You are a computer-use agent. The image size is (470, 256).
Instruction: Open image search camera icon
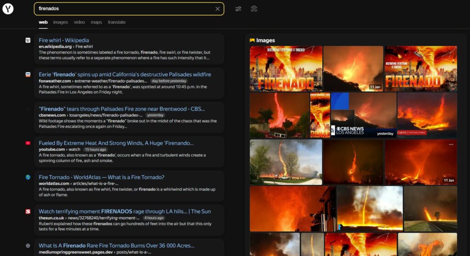[254, 9]
